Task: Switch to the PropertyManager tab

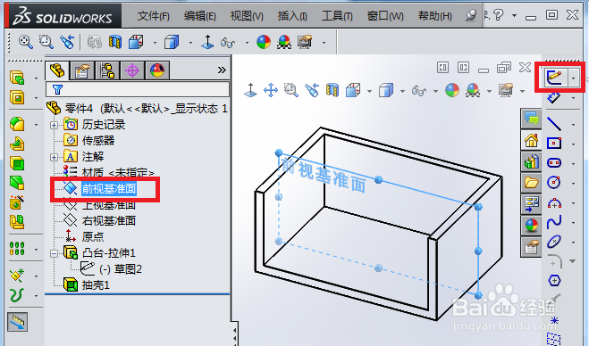Action: [x=82, y=70]
